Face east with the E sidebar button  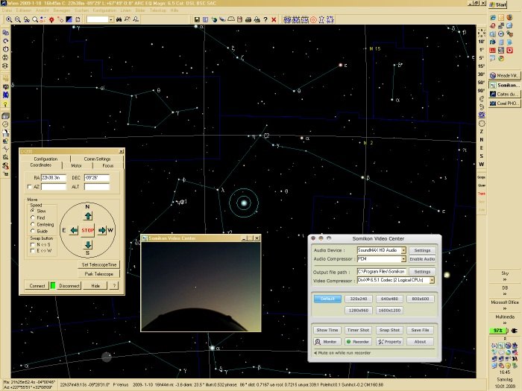coord(482,148)
